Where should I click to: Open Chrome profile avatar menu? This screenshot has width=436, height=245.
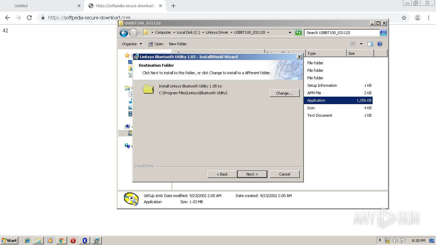(x=418, y=18)
